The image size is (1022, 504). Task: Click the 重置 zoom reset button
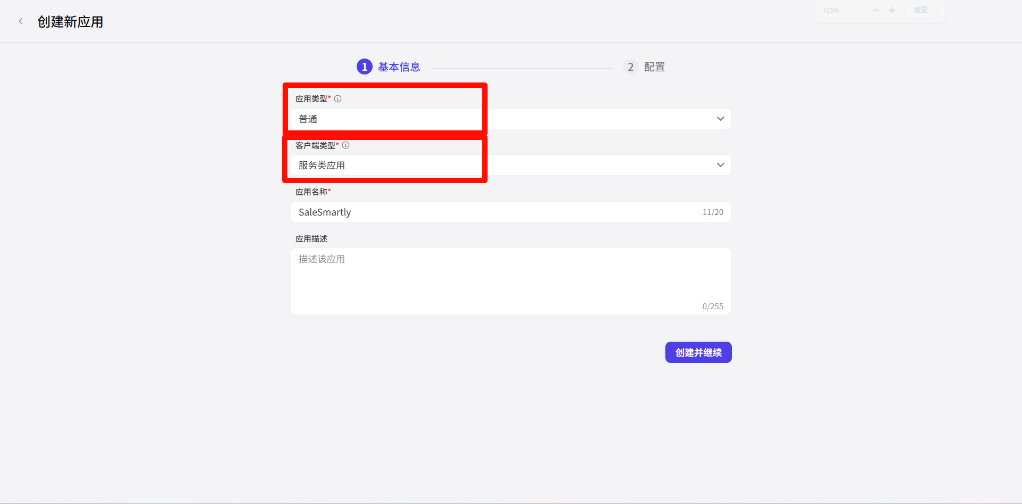(920, 10)
